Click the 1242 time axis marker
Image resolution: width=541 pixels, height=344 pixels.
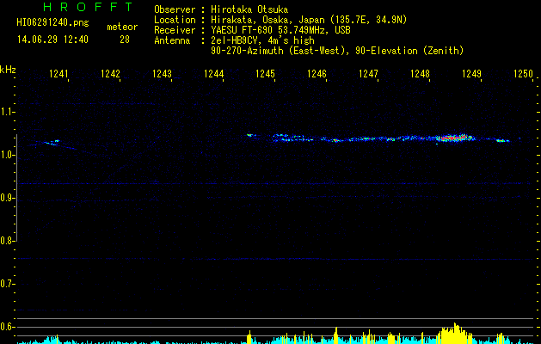tap(110, 73)
